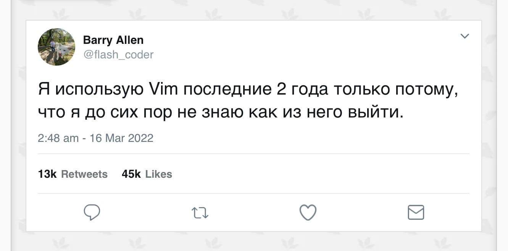Retweet the post using the arrows icon

tap(200, 212)
